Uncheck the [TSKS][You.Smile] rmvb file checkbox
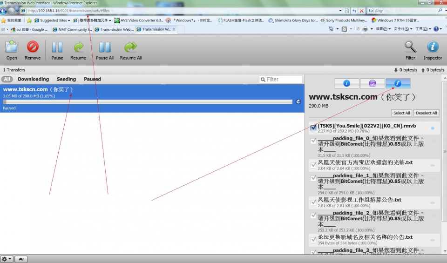This screenshot has width=447, height=263. pyautogui.click(x=313, y=128)
